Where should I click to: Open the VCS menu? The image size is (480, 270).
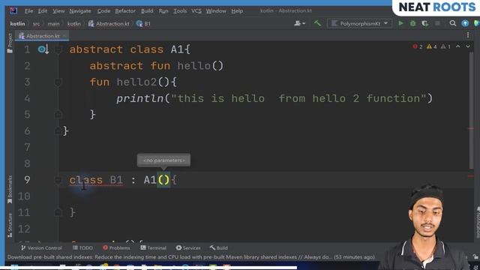[196, 11]
